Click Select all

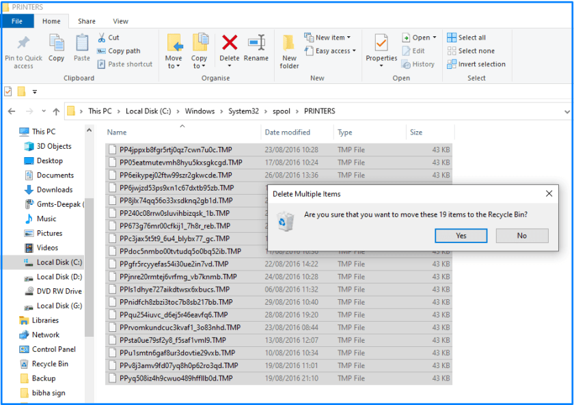click(466, 38)
